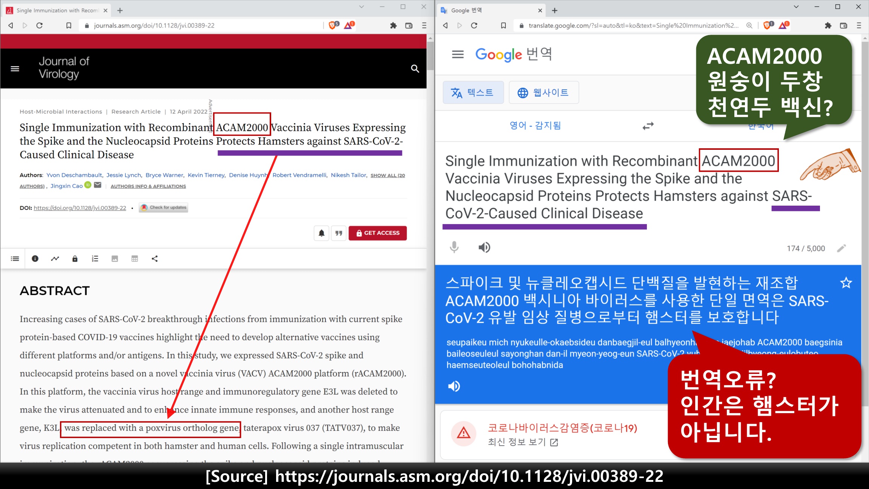Open a new tab in the left browser window
This screenshot has width=869, height=489.
click(120, 11)
